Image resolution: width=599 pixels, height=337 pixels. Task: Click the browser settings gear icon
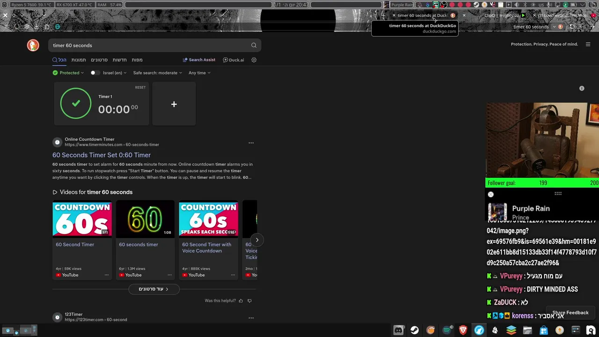[x=27, y=27]
